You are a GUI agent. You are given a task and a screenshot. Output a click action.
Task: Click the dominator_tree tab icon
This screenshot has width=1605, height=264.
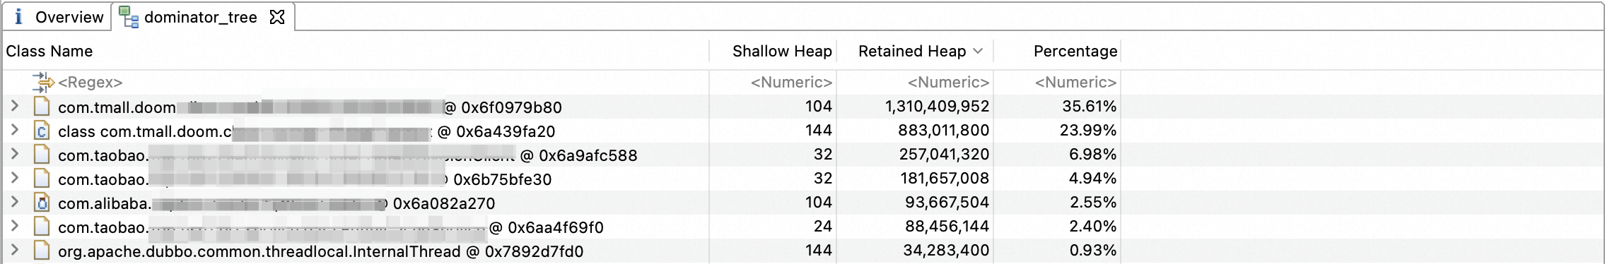point(129,17)
